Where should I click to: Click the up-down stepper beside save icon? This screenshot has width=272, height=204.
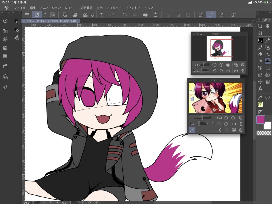coord(92,15)
